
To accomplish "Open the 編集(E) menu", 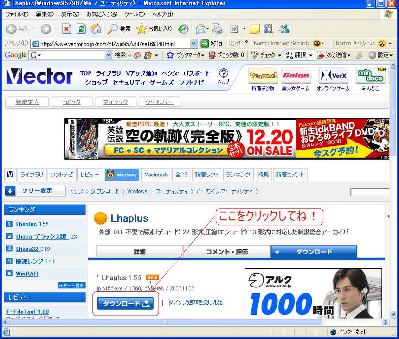I will click(x=45, y=14).
